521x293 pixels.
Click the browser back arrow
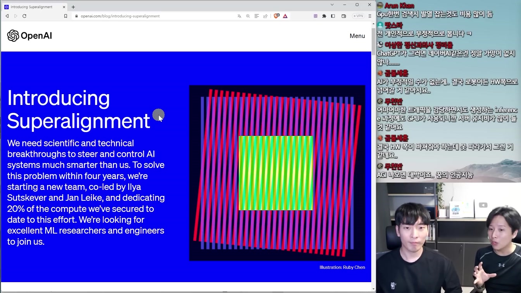pos(7,16)
